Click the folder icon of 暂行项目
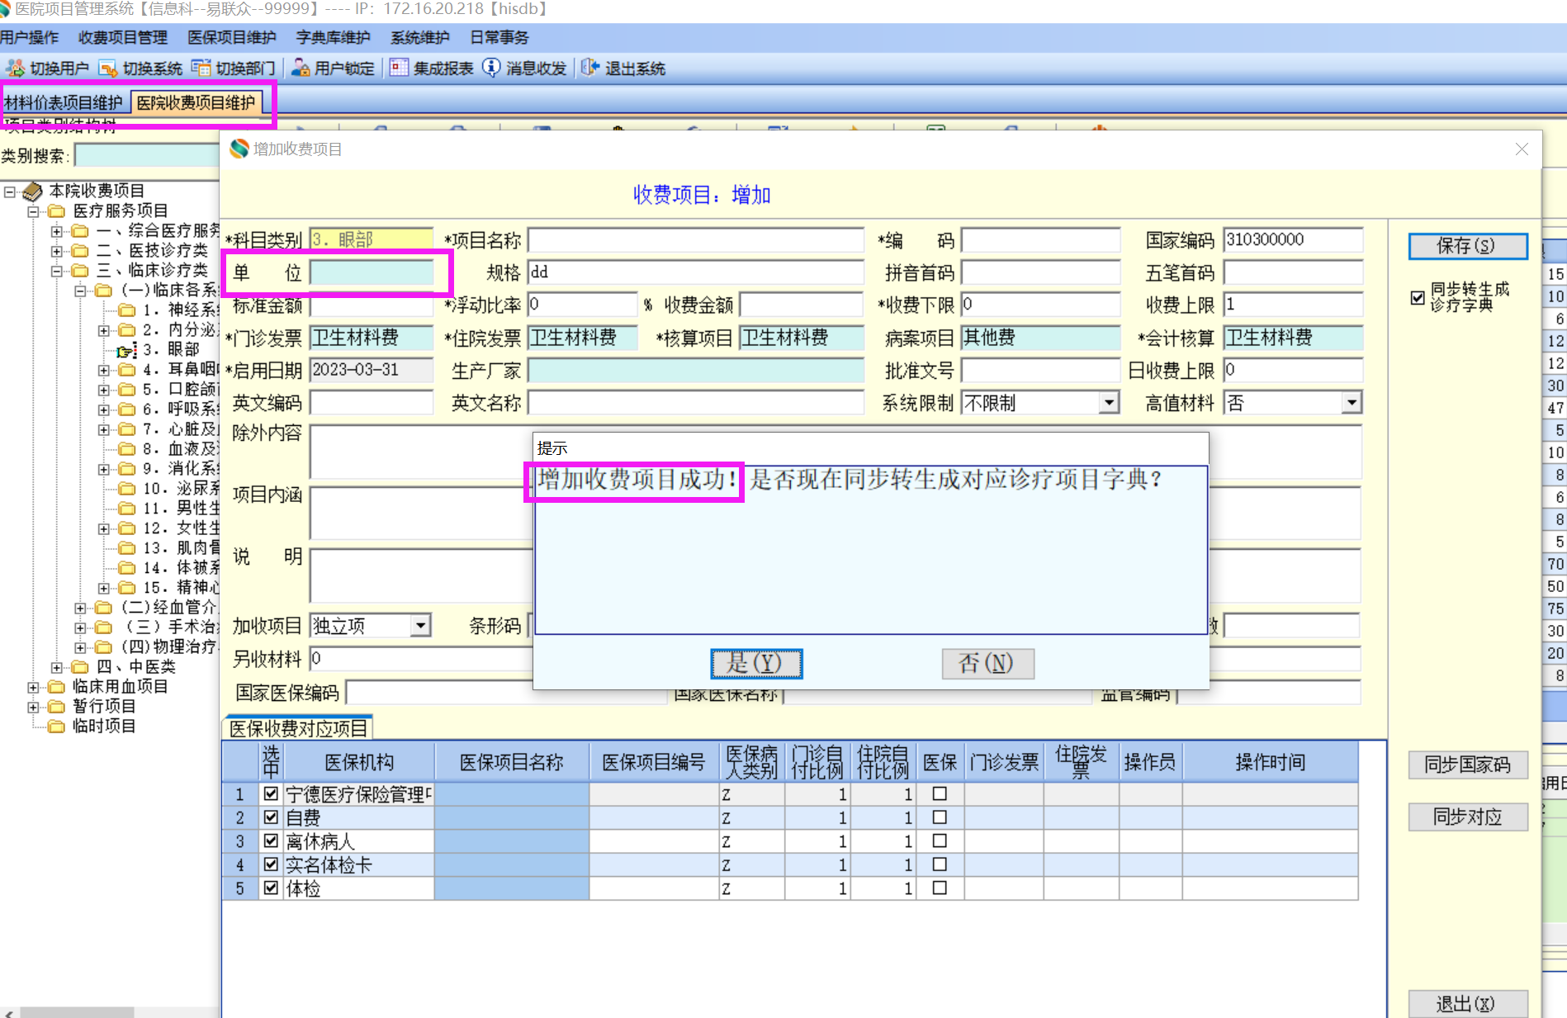1567x1018 pixels. pos(56,707)
